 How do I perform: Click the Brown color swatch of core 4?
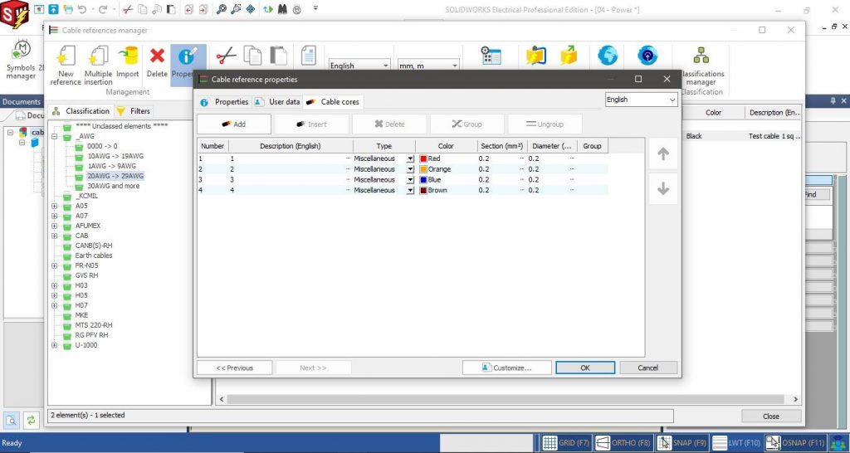coord(423,190)
